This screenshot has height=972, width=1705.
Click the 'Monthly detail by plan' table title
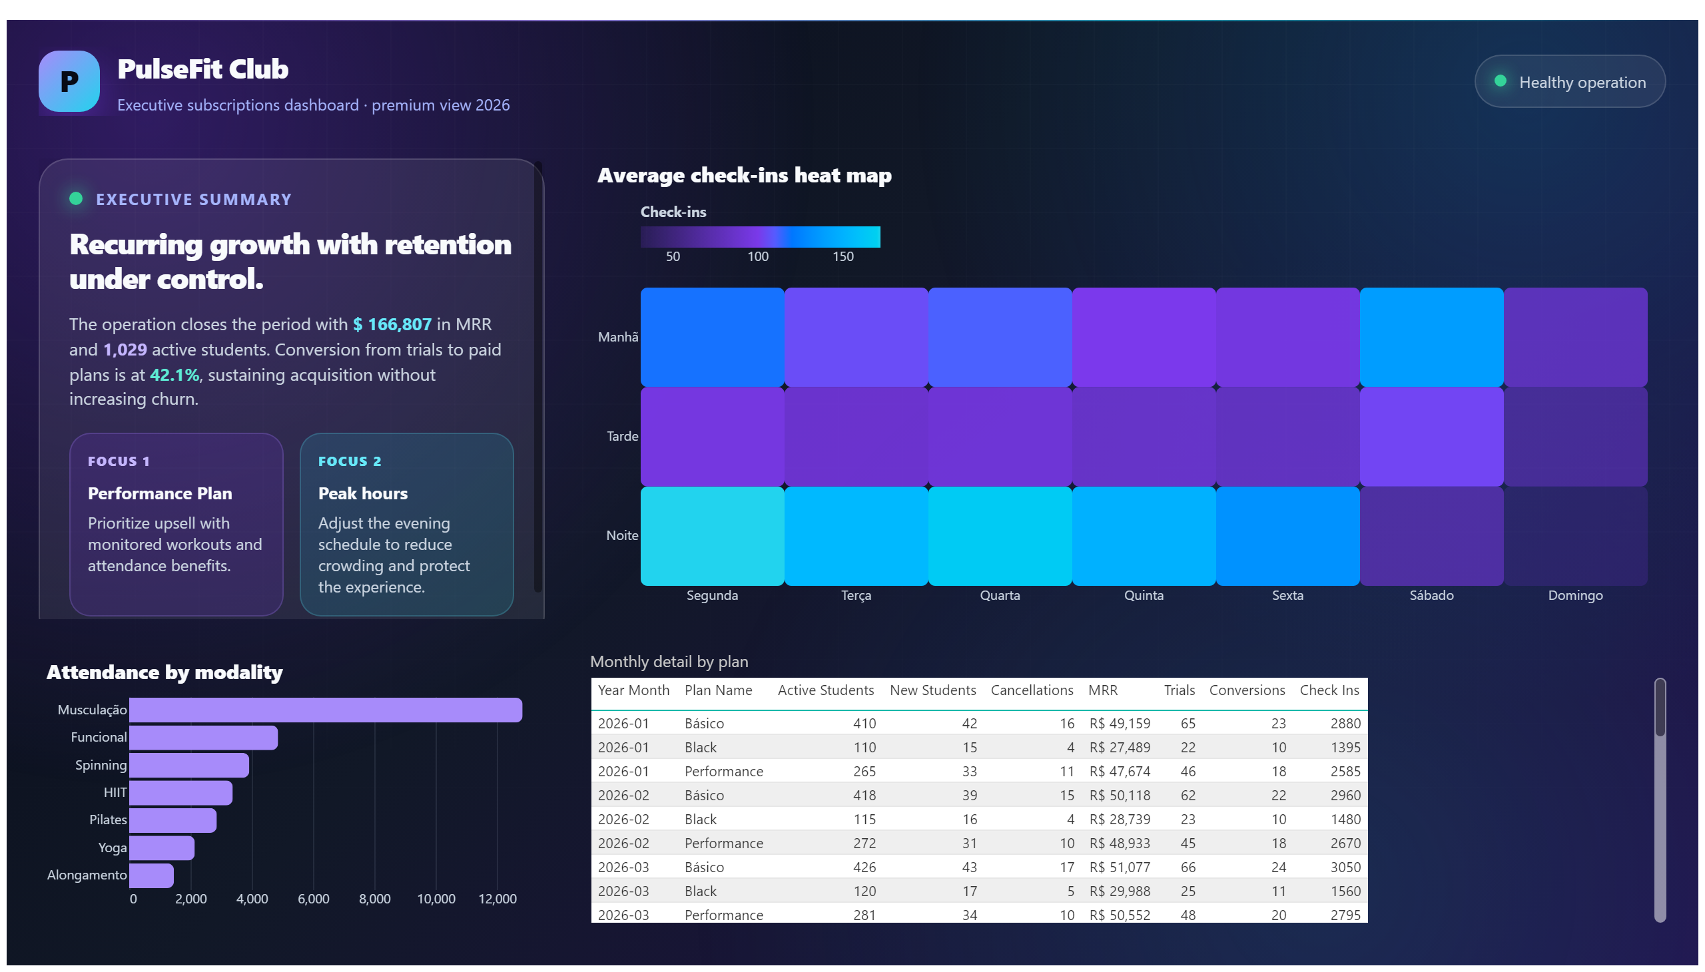pyautogui.click(x=669, y=662)
